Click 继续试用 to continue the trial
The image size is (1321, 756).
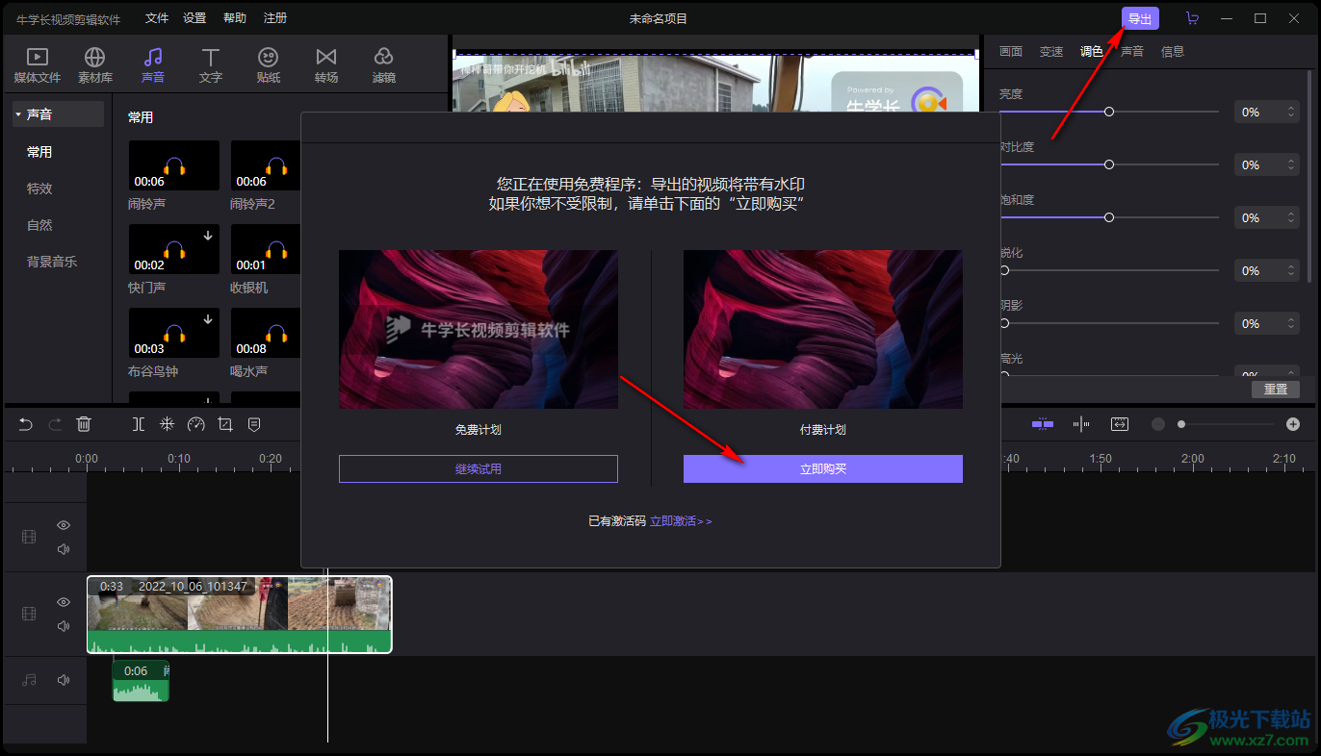pos(479,469)
